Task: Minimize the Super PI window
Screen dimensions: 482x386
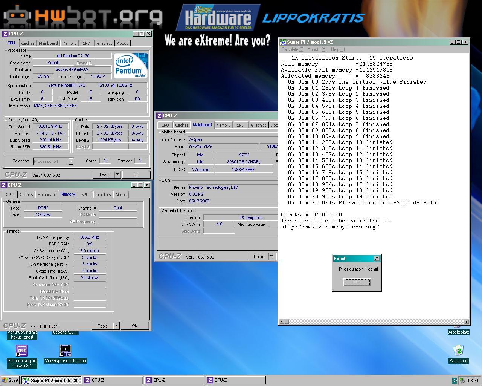Action: pyautogui.click(x=452, y=42)
